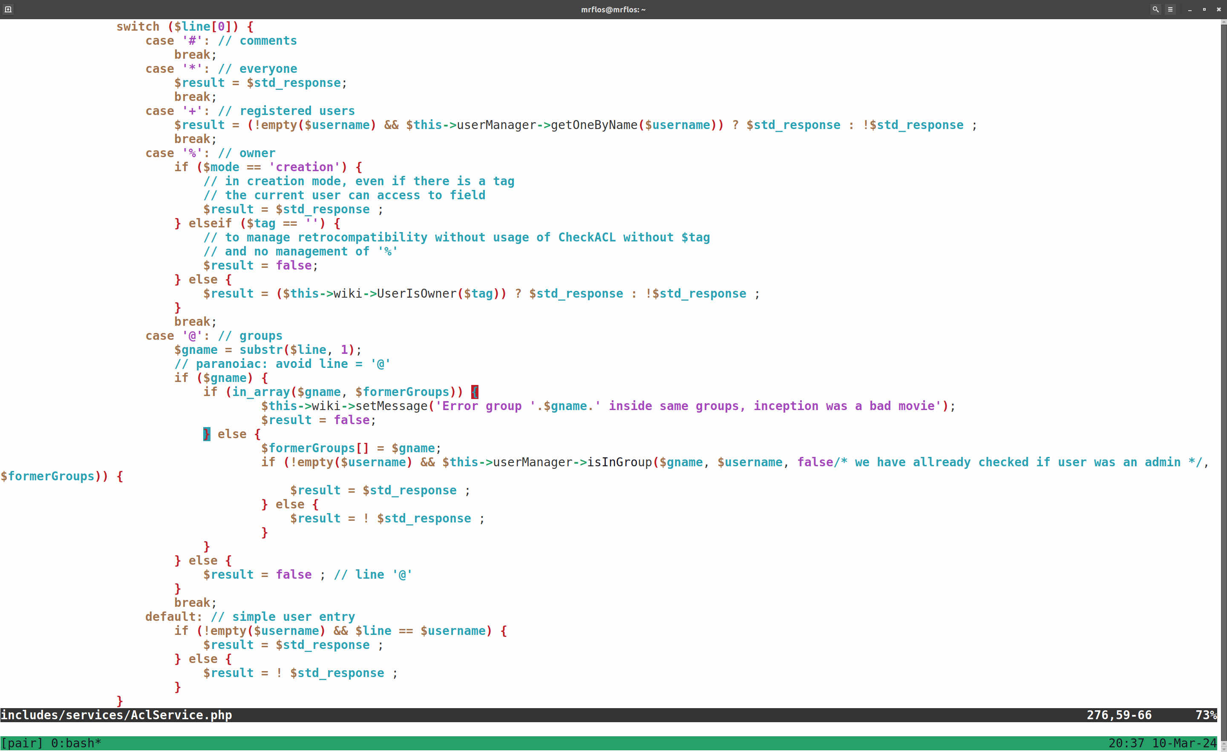Open the terminal search magnifier icon
This screenshot has width=1227, height=752.
click(x=1155, y=9)
